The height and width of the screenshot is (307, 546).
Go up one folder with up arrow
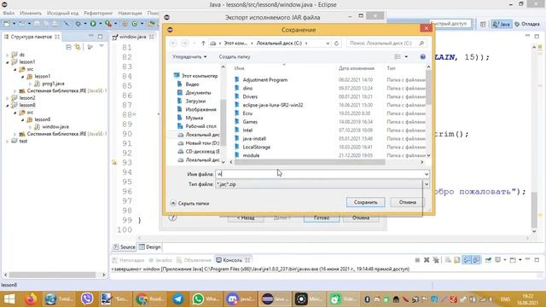point(203,43)
